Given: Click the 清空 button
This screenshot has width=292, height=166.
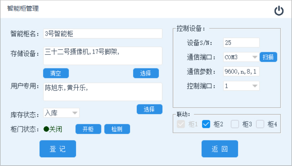Looking at the screenshot, I should [x=56, y=73].
